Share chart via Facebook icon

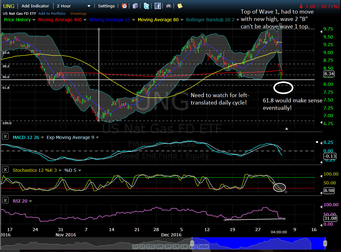click(x=157, y=6)
